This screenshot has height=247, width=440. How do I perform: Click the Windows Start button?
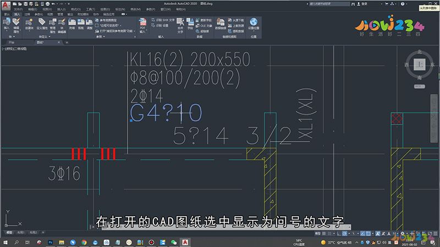pyautogui.click(x=5, y=242)
